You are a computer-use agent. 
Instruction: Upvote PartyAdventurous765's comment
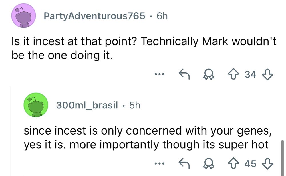234,74
